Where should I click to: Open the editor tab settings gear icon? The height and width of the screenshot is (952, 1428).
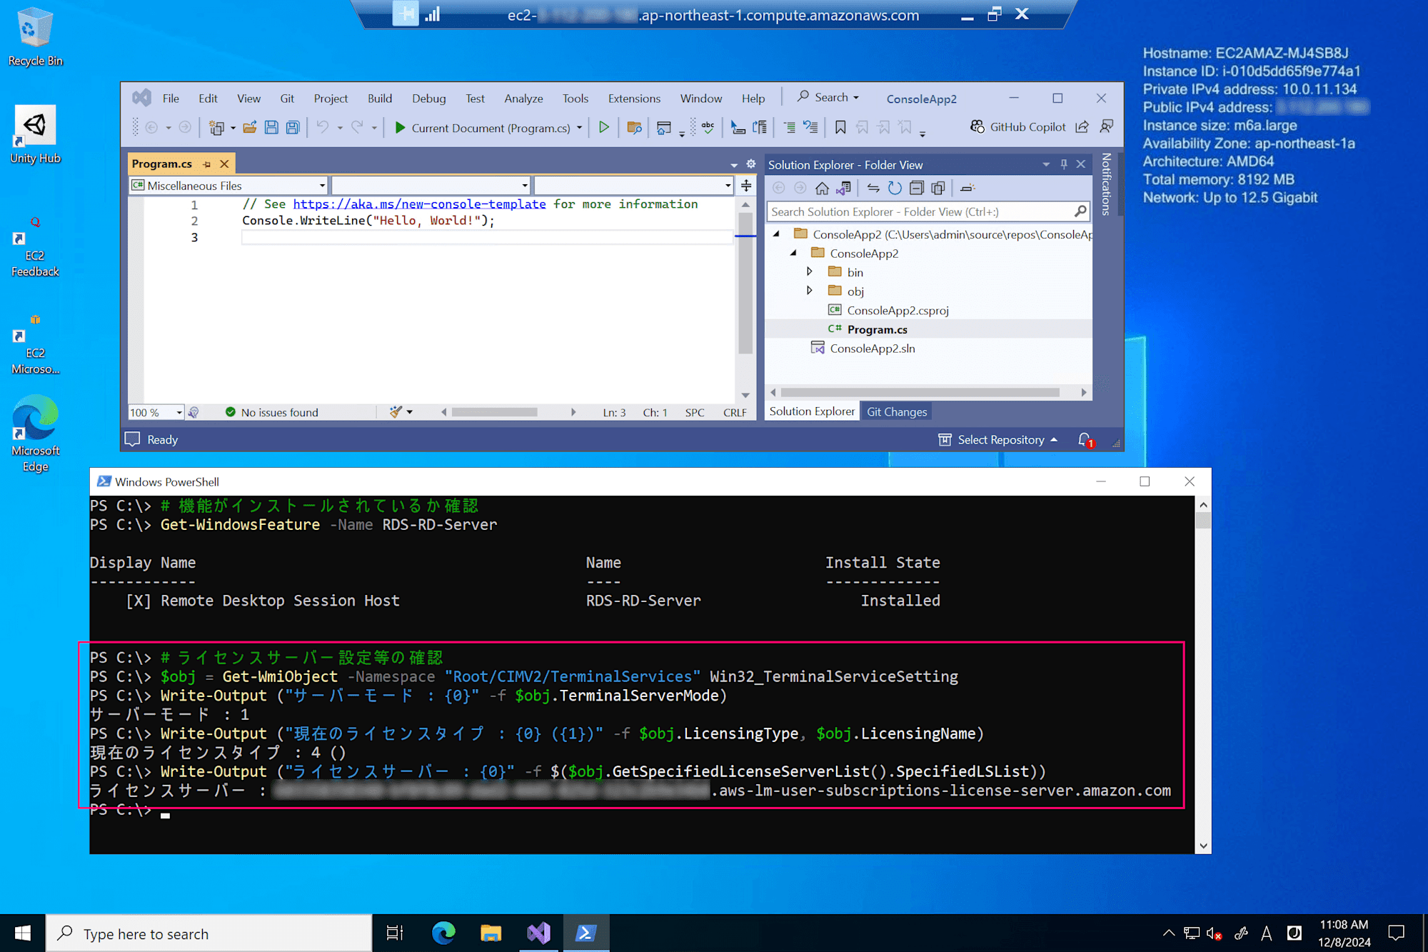750,164
